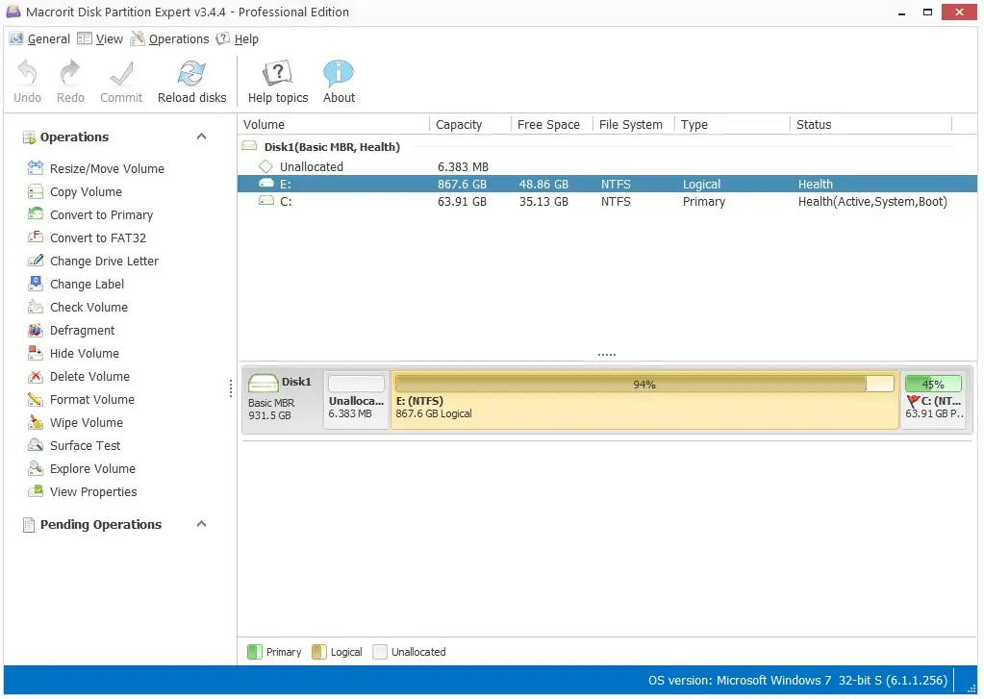Click the Defragment icon
The height and width of the screenshot is (699, 984).
(x=36, y=330)
